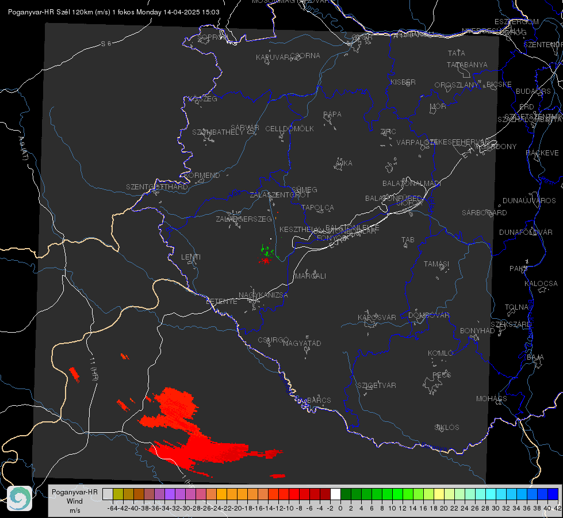Viewport: 563px width, 518px height.
Task: Click the CSORNA city label
Action: click(305, 56)
